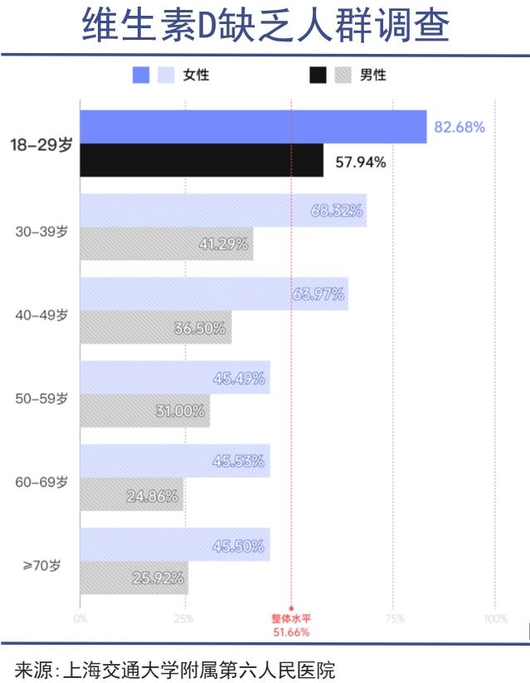Click the chart title 维生素D缺乏人群调查
The height and width of the screenshot is (683, 530).
click(265, 26)
